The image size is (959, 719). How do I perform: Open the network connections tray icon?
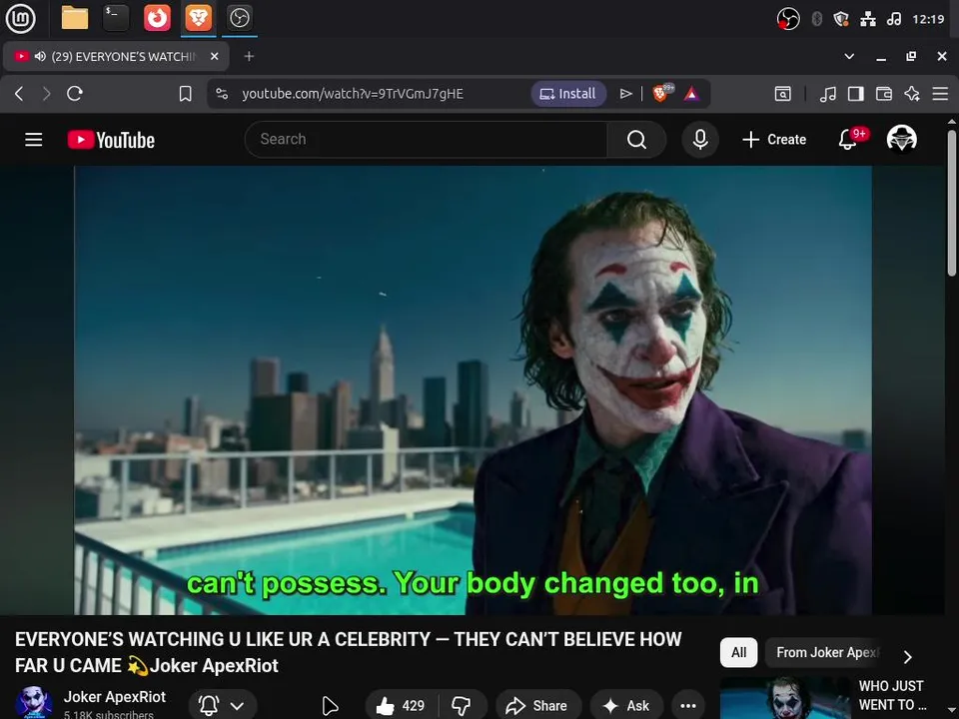[868, 19]
